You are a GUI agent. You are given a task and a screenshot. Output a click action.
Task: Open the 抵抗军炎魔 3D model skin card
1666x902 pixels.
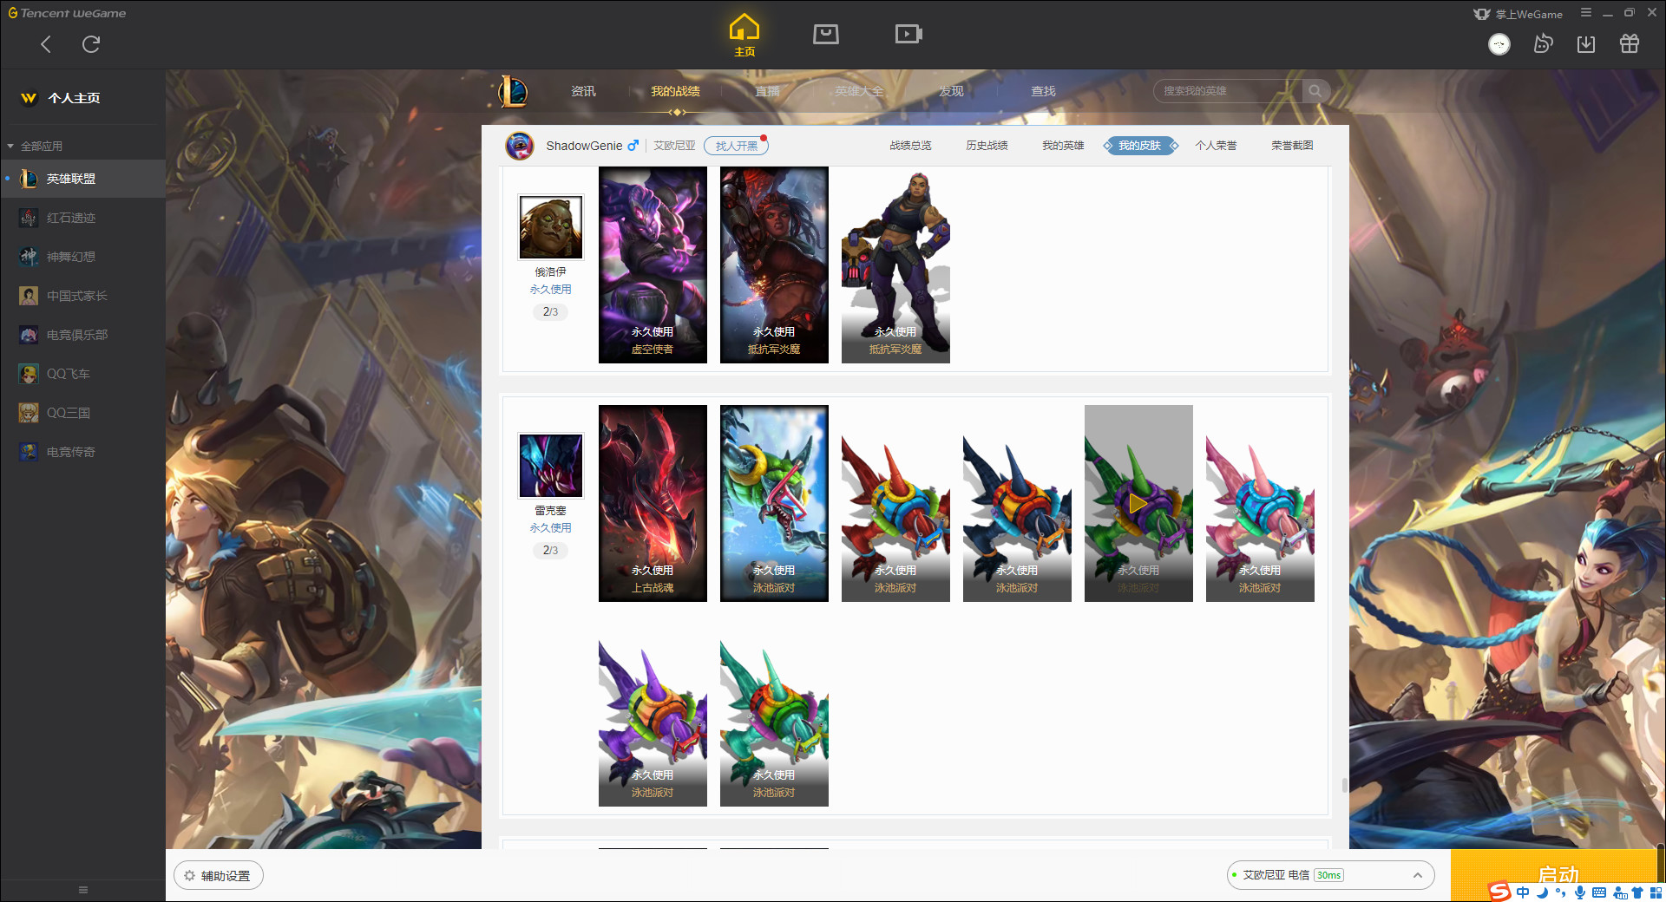pos(895,265)
